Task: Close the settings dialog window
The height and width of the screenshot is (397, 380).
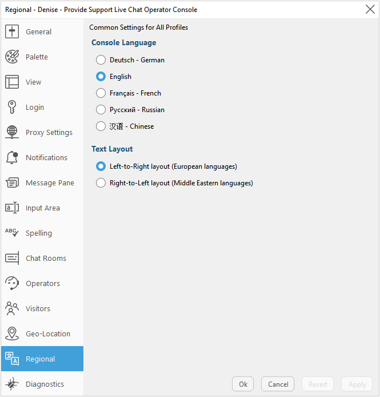Action: point(370,9)
